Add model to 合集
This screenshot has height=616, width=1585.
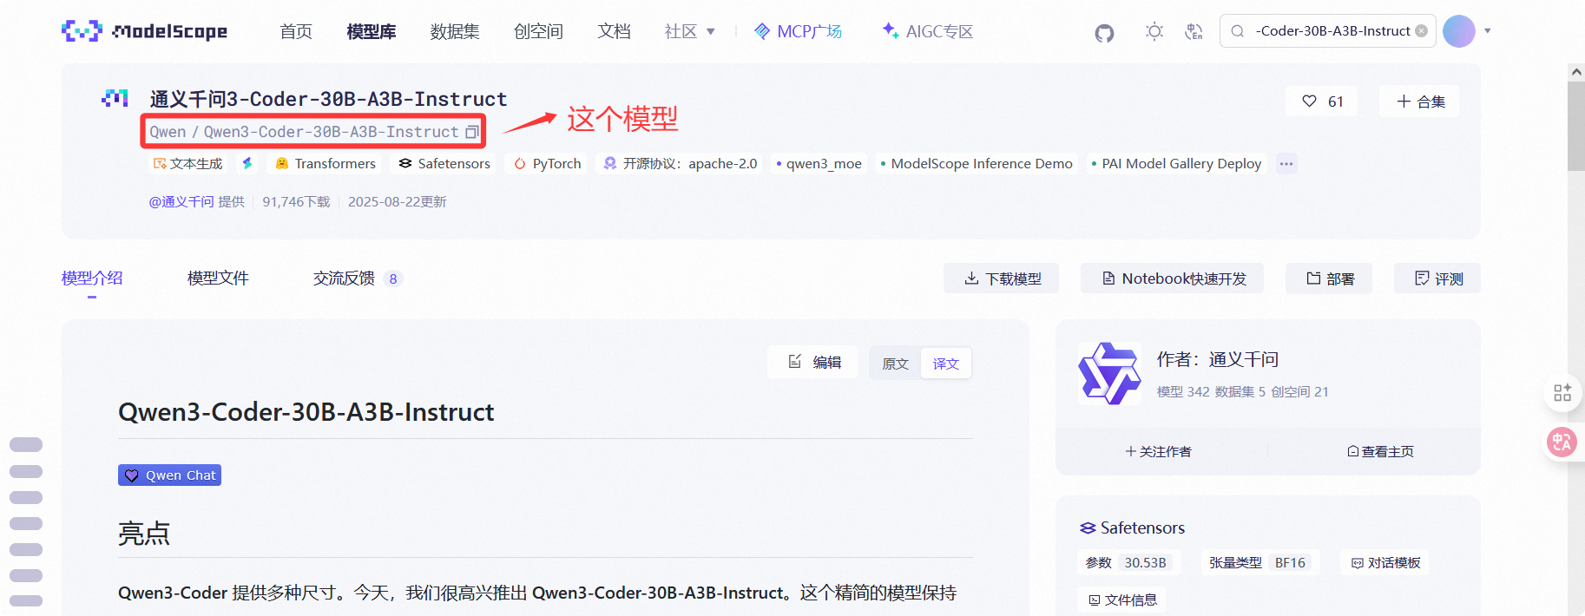coord(1420,102)
